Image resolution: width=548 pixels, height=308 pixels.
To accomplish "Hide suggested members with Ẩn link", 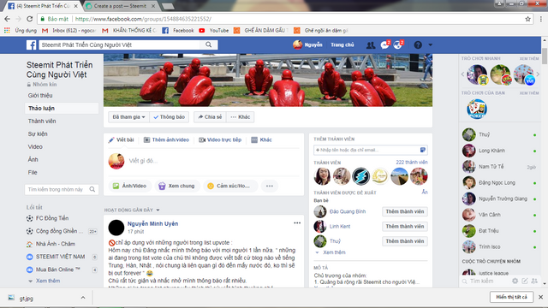I will pos(425,192).
